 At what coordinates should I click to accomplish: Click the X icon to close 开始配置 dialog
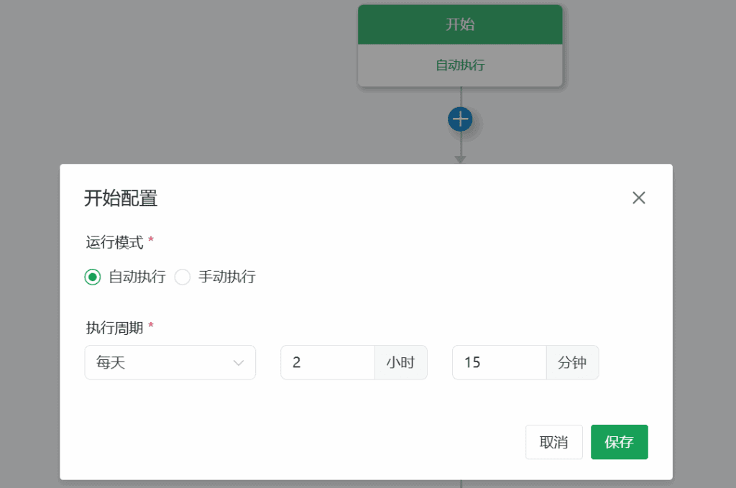pyautogui.click(x=638, y=198)
